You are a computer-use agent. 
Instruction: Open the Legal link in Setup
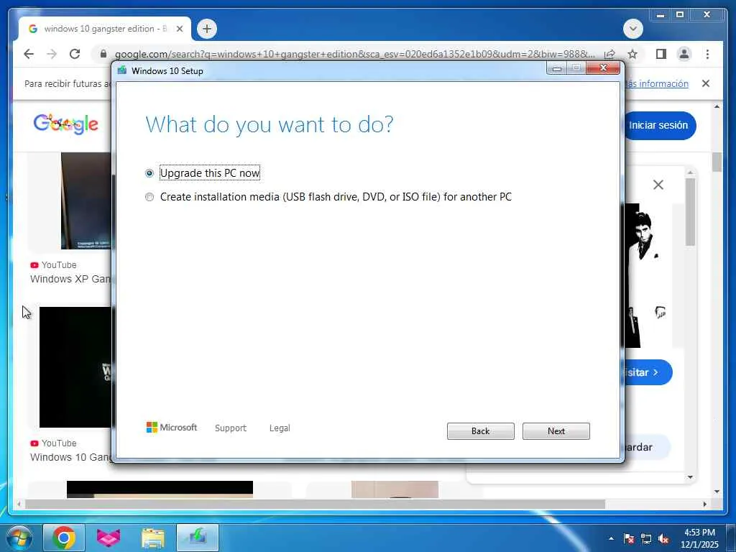280,428
